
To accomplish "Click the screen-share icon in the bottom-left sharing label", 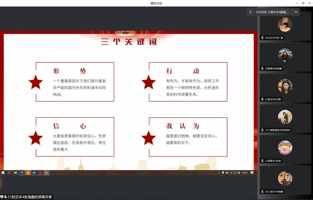I will pos(2,197).
